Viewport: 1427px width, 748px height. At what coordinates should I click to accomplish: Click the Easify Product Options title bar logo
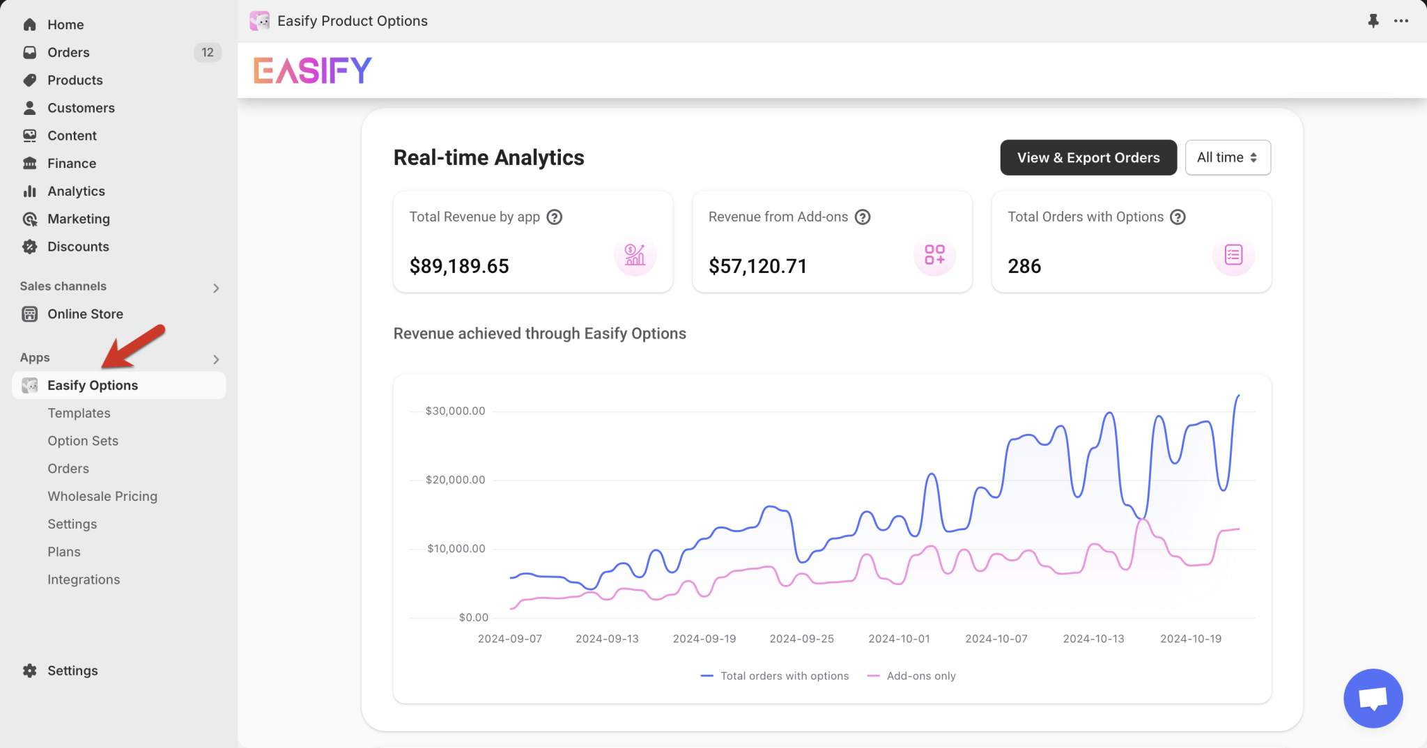click(260, 20)
